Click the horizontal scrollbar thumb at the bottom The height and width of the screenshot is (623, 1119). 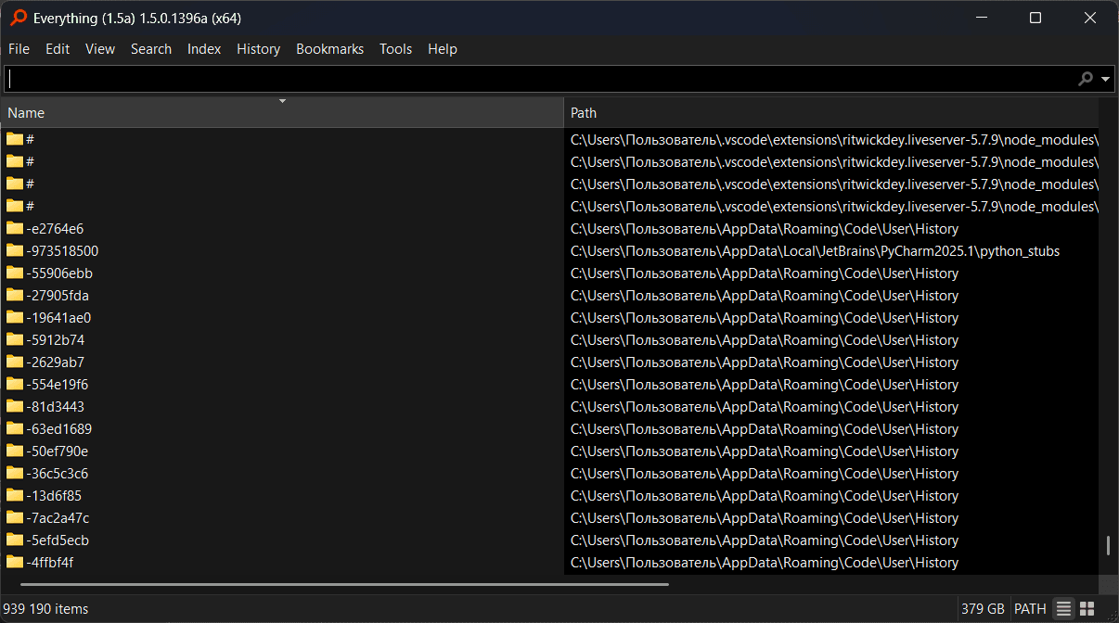343,584
